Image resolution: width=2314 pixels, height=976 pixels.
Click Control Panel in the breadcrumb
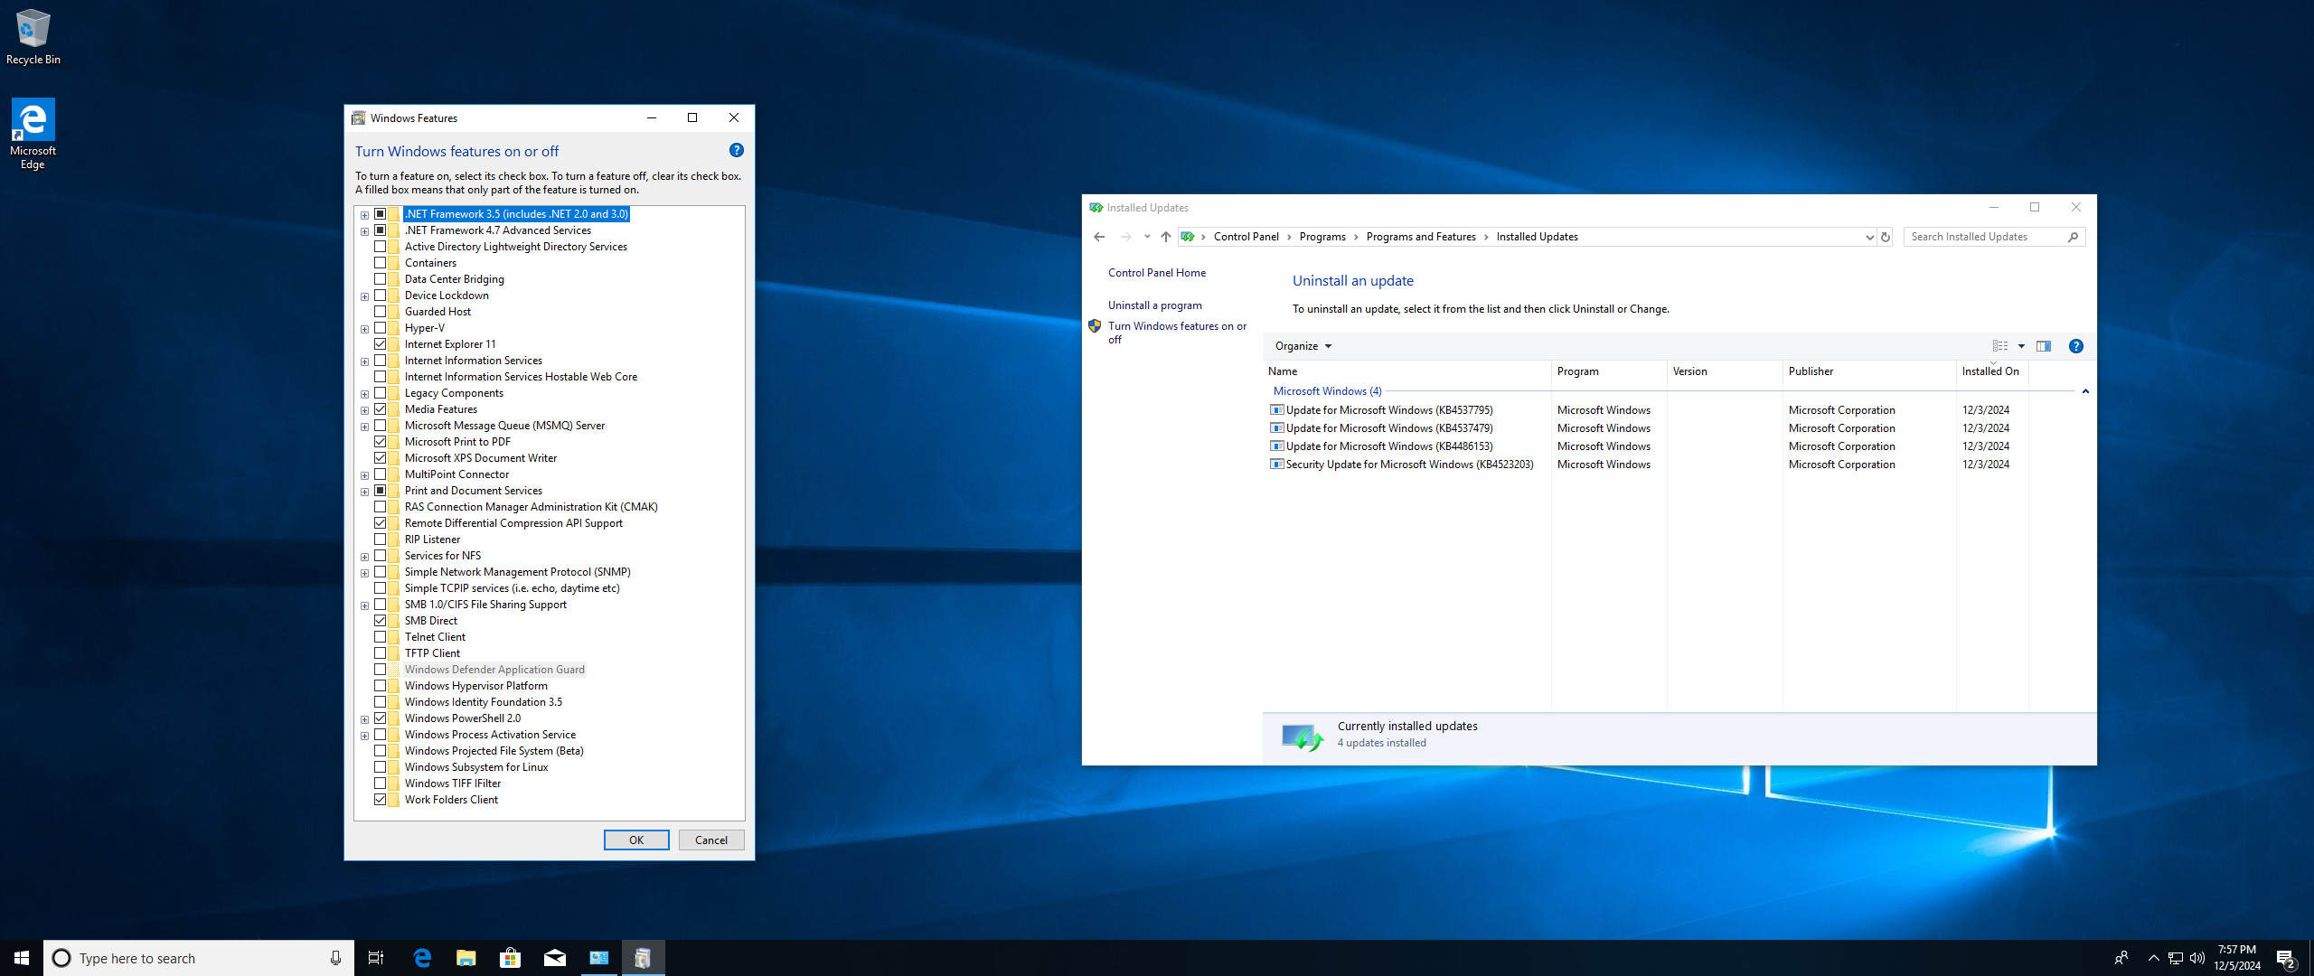click(x=1246, y=237)
